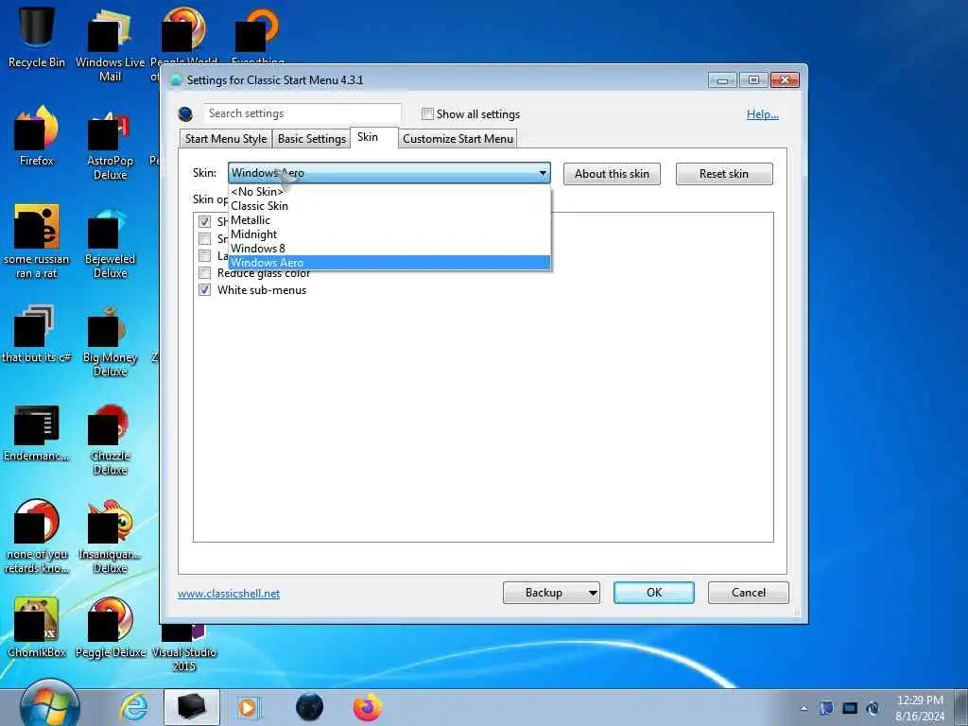The image size is (968, 726).
Task: Toggle the 'Show all settings' checkbox
Action: point(427,114)
